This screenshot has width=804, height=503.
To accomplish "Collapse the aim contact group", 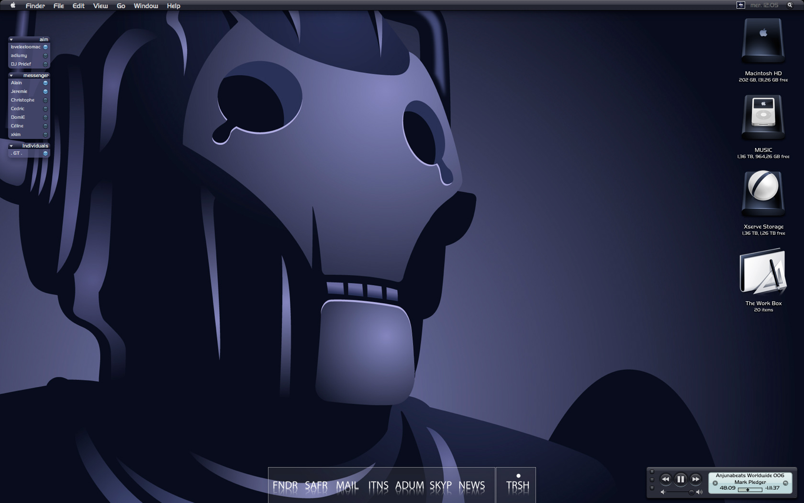I will (11, 40).
